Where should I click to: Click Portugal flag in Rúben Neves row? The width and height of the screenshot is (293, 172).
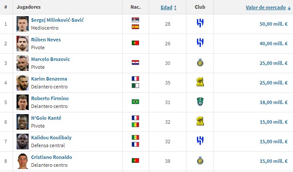[x=135, y=43]
